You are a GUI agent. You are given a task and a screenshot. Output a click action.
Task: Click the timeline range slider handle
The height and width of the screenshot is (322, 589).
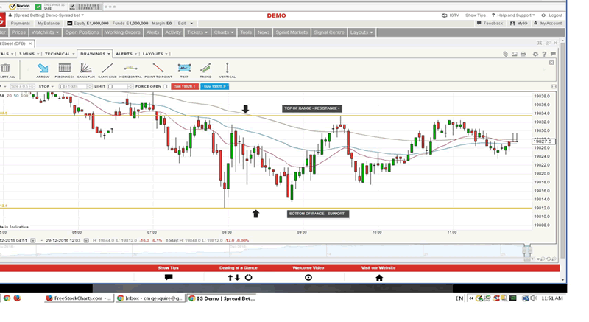click(526, 251)
